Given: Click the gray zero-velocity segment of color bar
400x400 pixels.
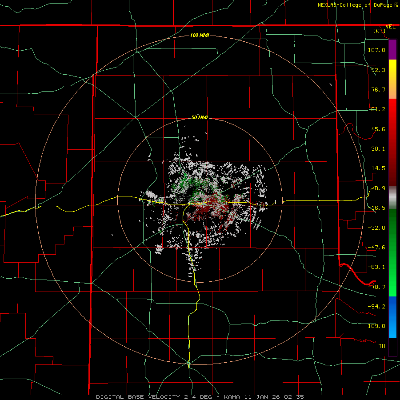Looking at the screenshot, I should click(392, 198).
